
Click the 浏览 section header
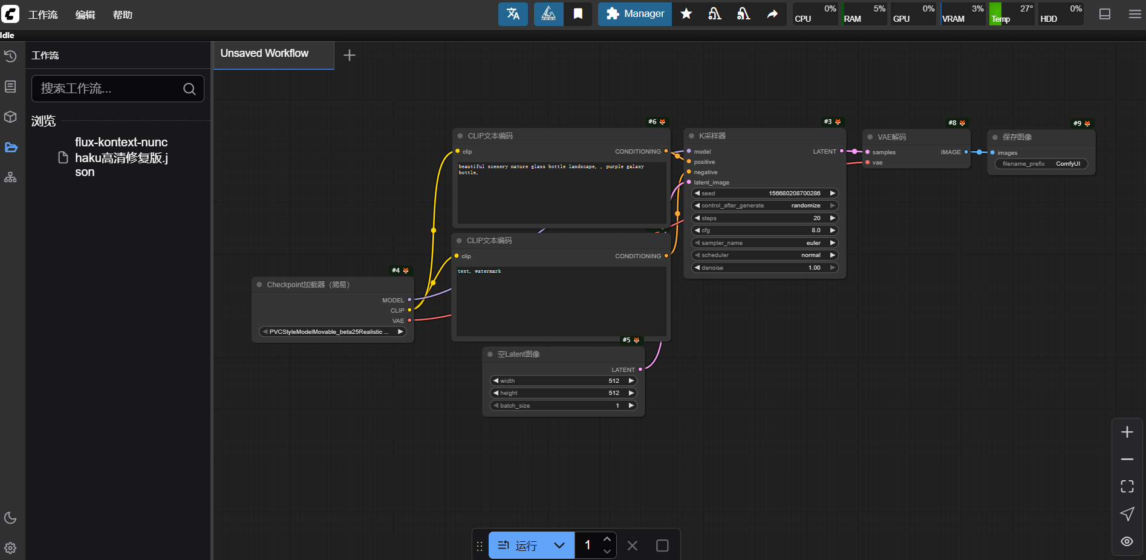pos(44,121)
